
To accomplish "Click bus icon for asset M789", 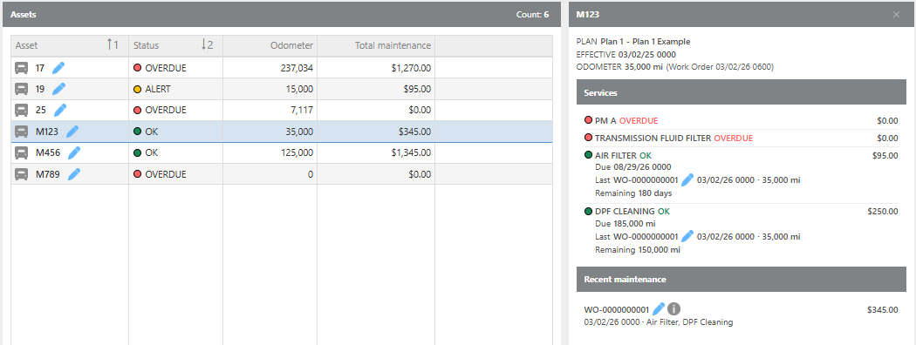I will (x=22, y=174).
